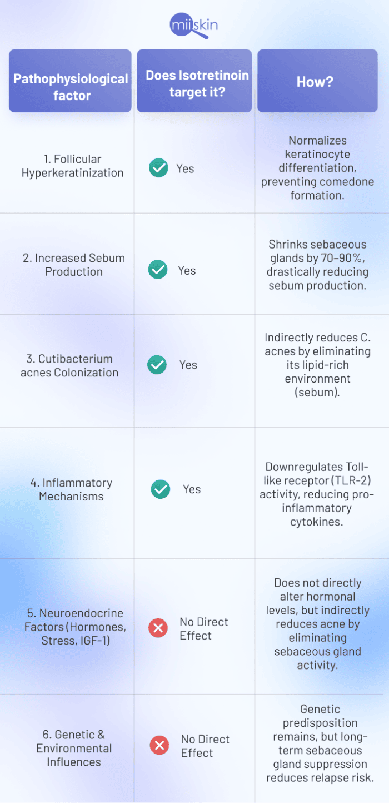Click the Inflammatory Mechanisms row label
Viewport: 389px width, 803px height.
(71, 489)
